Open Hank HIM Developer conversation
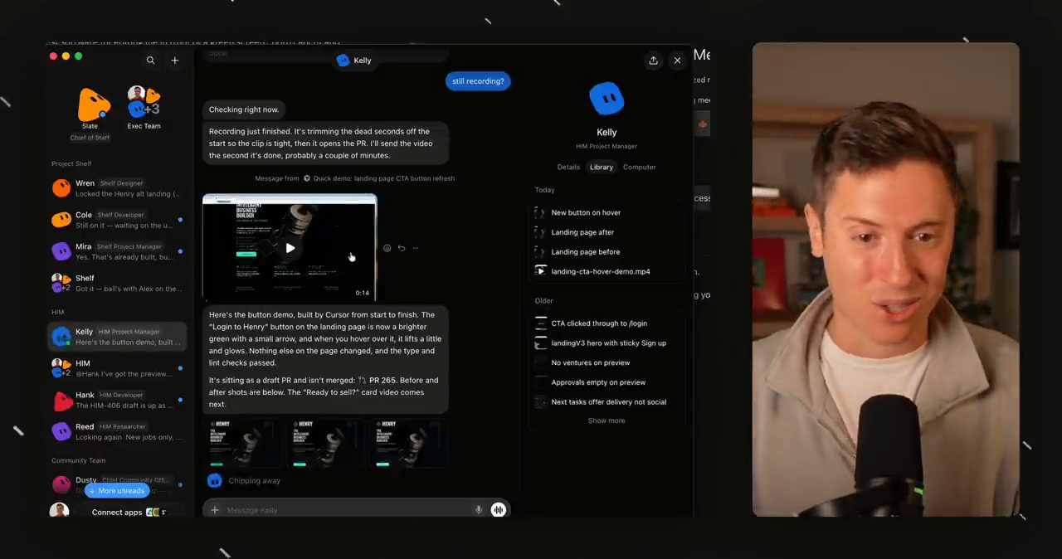 [116, 400]
